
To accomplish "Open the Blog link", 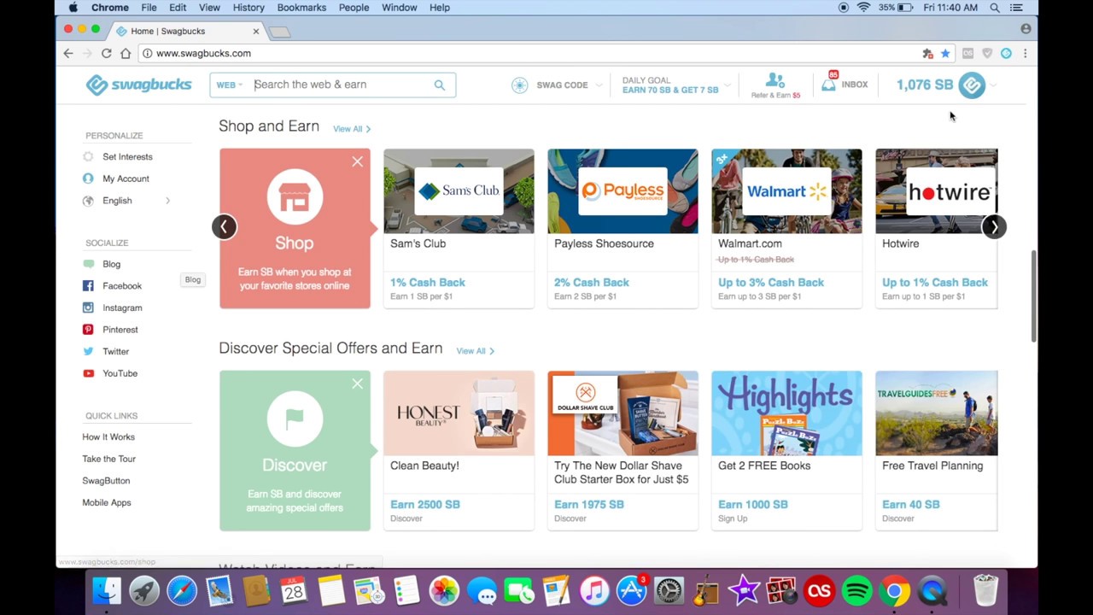I will (x=111, y=265).
